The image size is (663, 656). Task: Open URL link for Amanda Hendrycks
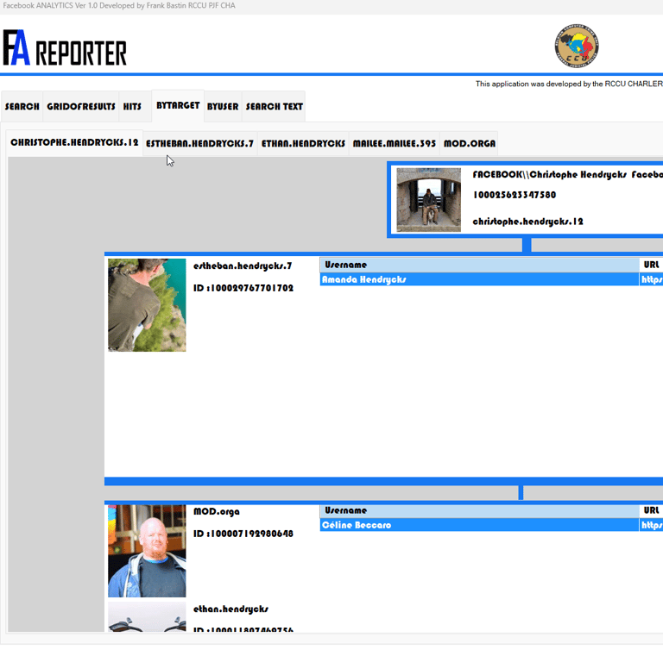pyautogui.click(x=651, y=279)
